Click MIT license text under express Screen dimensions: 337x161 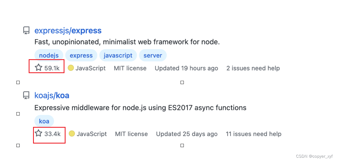pos(130,68)
